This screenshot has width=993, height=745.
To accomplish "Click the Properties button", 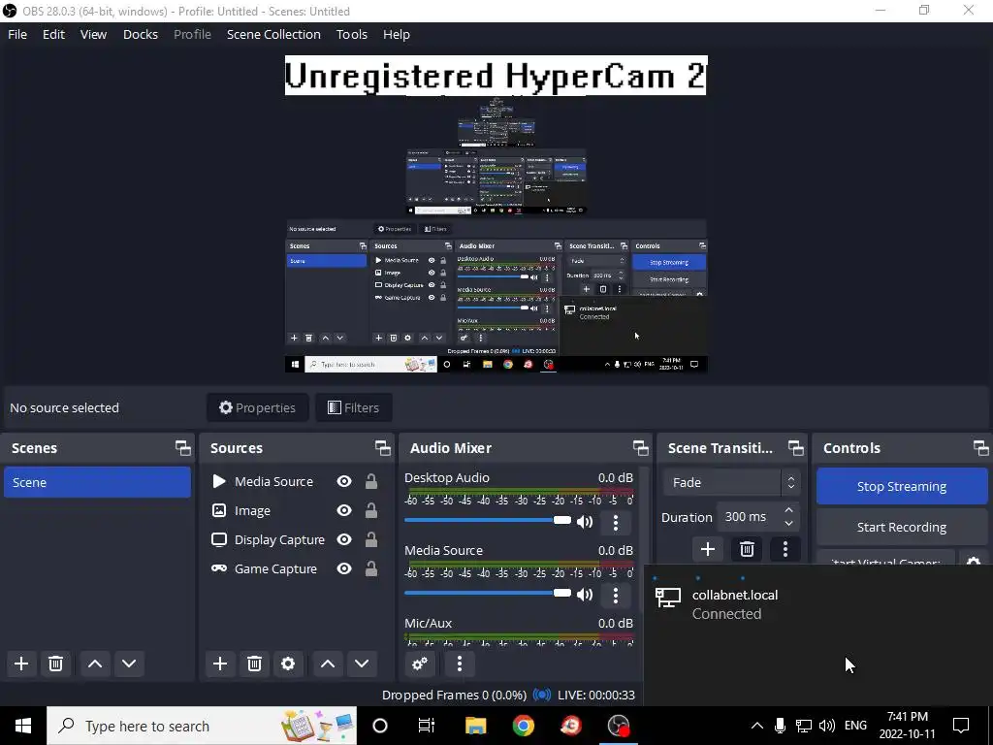I will pos(257,407).
